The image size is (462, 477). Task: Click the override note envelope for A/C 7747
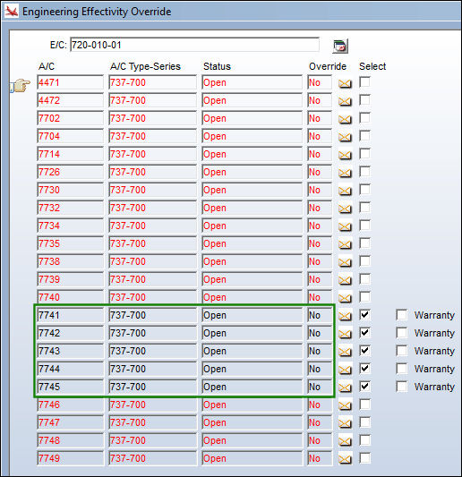pyautogui.click(x=345, y=423)
